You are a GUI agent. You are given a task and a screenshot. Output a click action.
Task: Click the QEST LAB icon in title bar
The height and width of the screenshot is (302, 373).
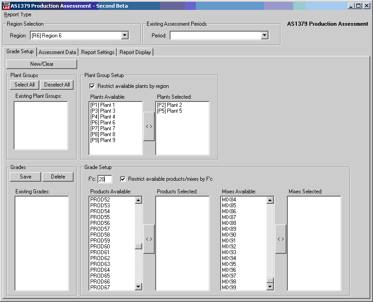(x=6, y=5)
